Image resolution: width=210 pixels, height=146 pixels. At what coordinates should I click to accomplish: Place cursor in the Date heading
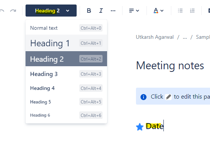click(x=154, y=126)
